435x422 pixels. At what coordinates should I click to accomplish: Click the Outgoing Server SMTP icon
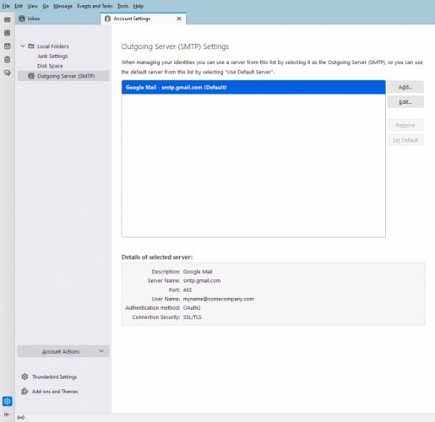click(31, 76)
